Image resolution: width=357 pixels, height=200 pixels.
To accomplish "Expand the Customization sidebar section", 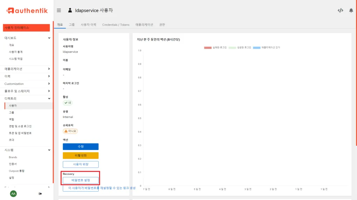I will [x=26, y=84].
